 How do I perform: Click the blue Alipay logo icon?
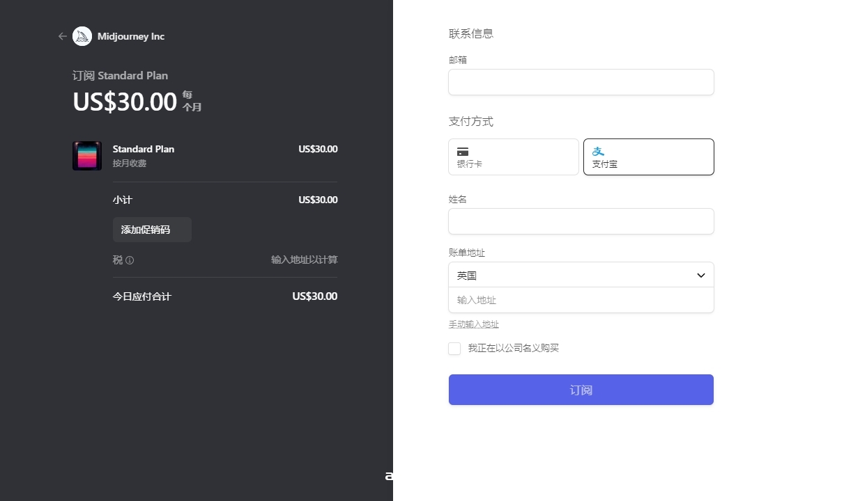598,151
